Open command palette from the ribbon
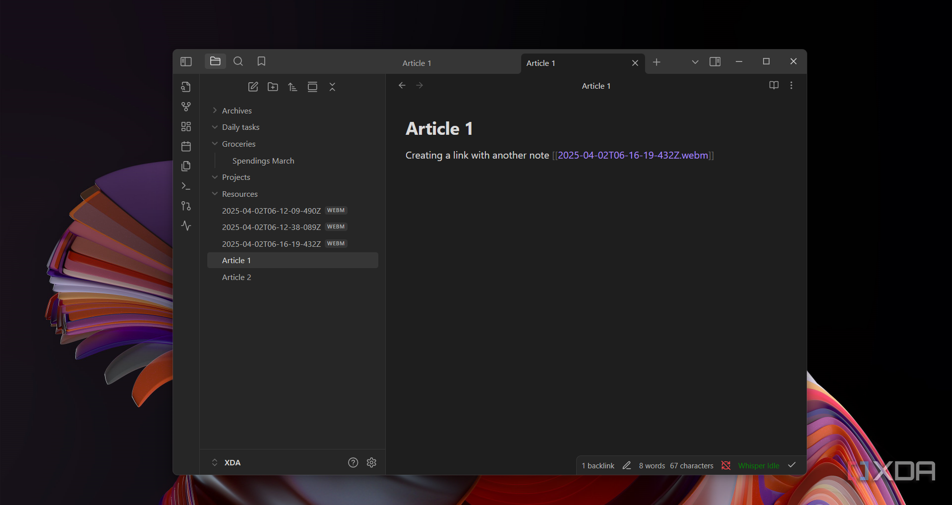The height and width of the screenshot is (505, 952). [186, 186]
